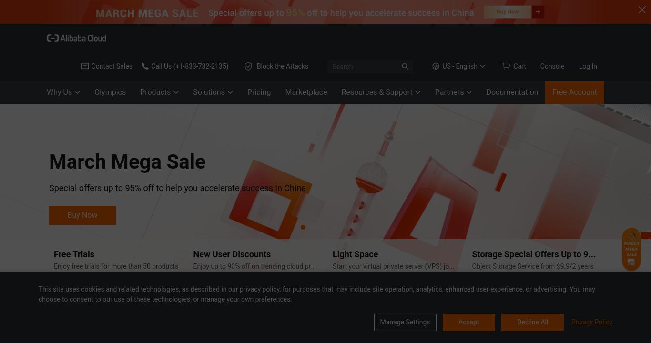Expand the Products menu
Screen dimensions: 651x343
pos(159,92)
